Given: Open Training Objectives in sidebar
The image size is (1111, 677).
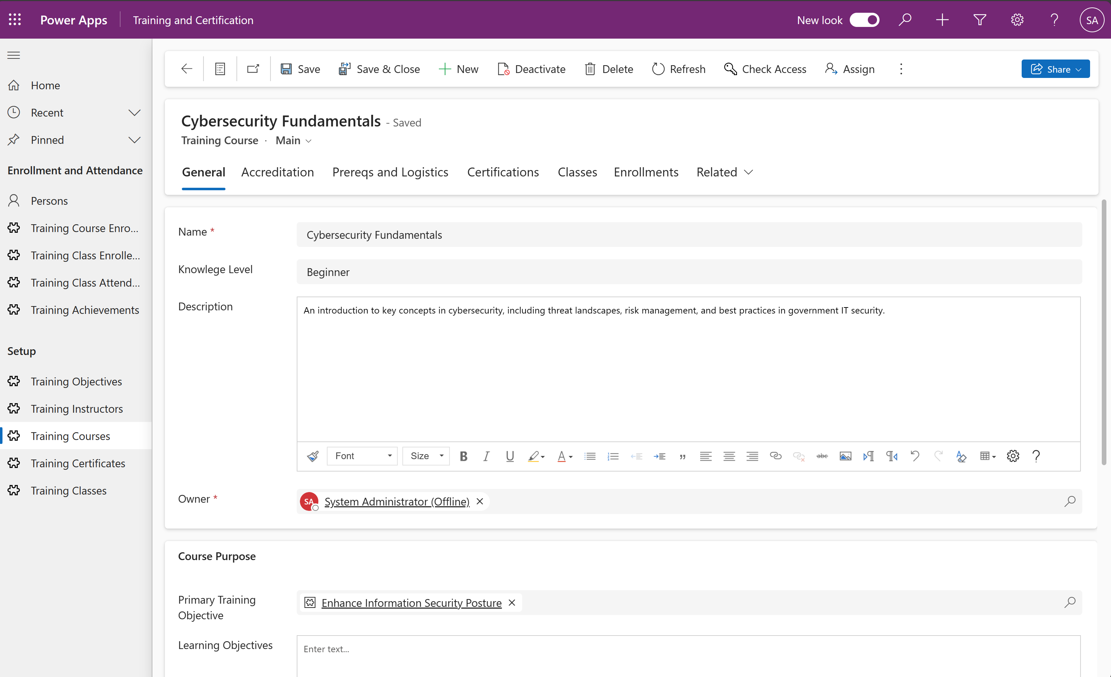Looking at the screenshot, I should click(76, 381).
